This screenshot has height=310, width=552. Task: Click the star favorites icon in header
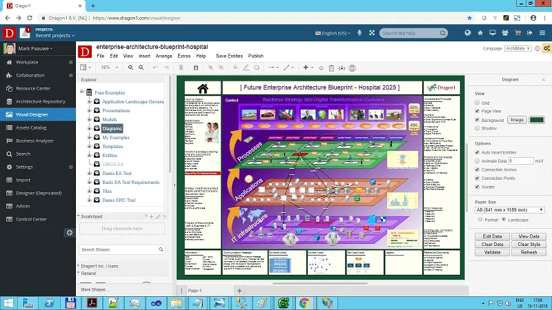480,32
